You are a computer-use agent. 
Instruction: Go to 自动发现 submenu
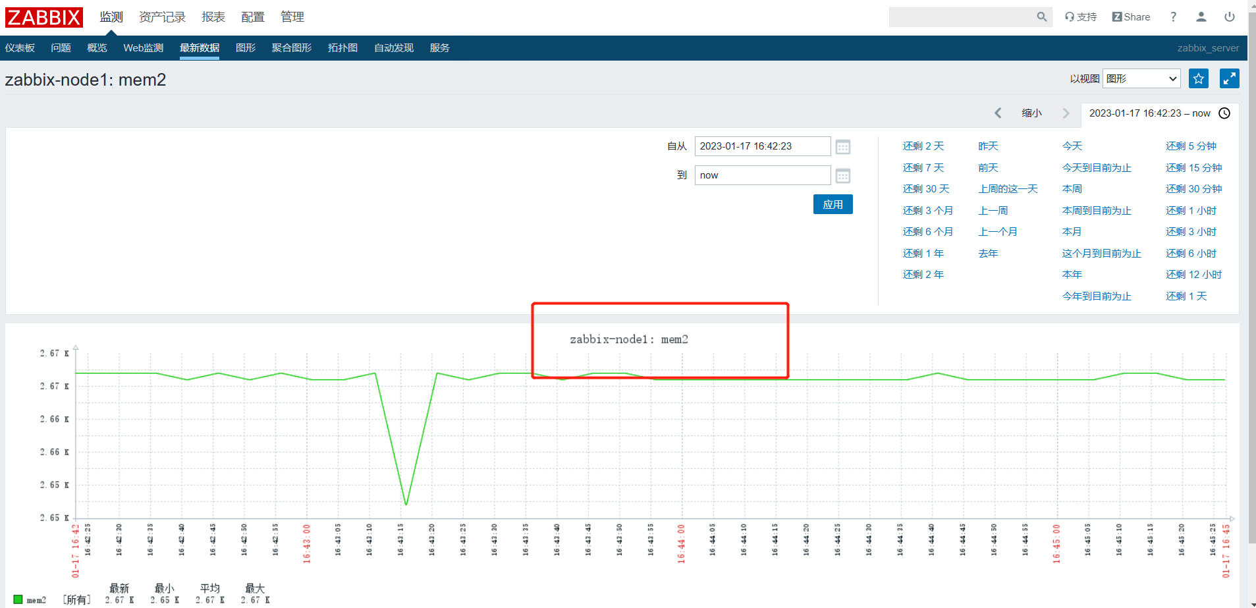click(x=394, y=48)
